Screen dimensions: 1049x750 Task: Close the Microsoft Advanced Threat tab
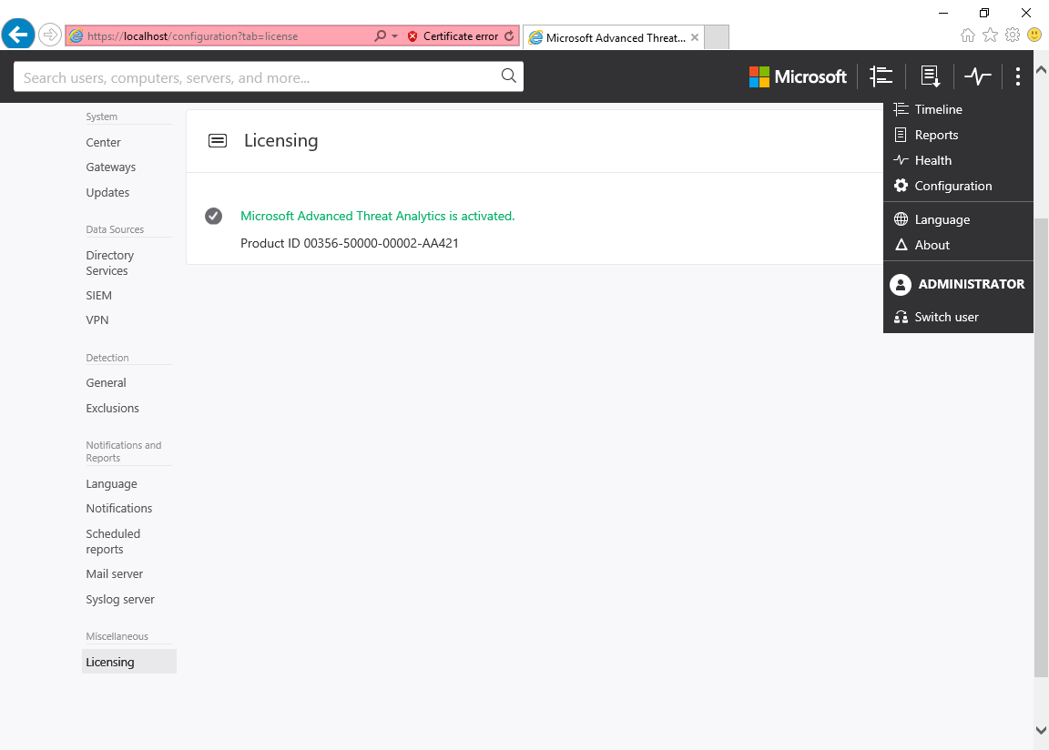tap(695, 37)
